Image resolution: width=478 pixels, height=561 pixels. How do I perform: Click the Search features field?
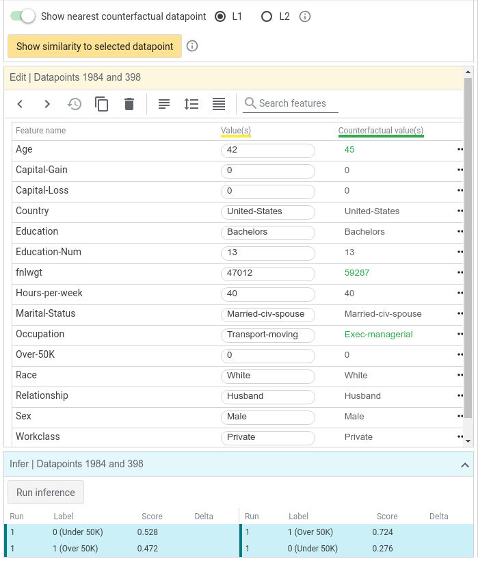(x=291, y=103)
